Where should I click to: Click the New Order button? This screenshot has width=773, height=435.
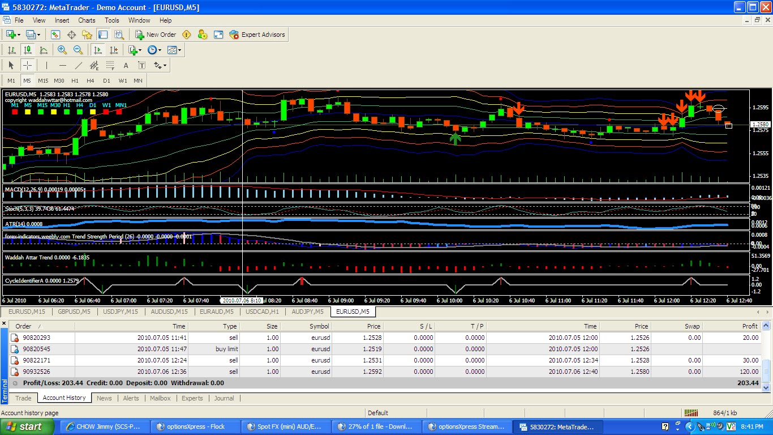click(156, 35)
